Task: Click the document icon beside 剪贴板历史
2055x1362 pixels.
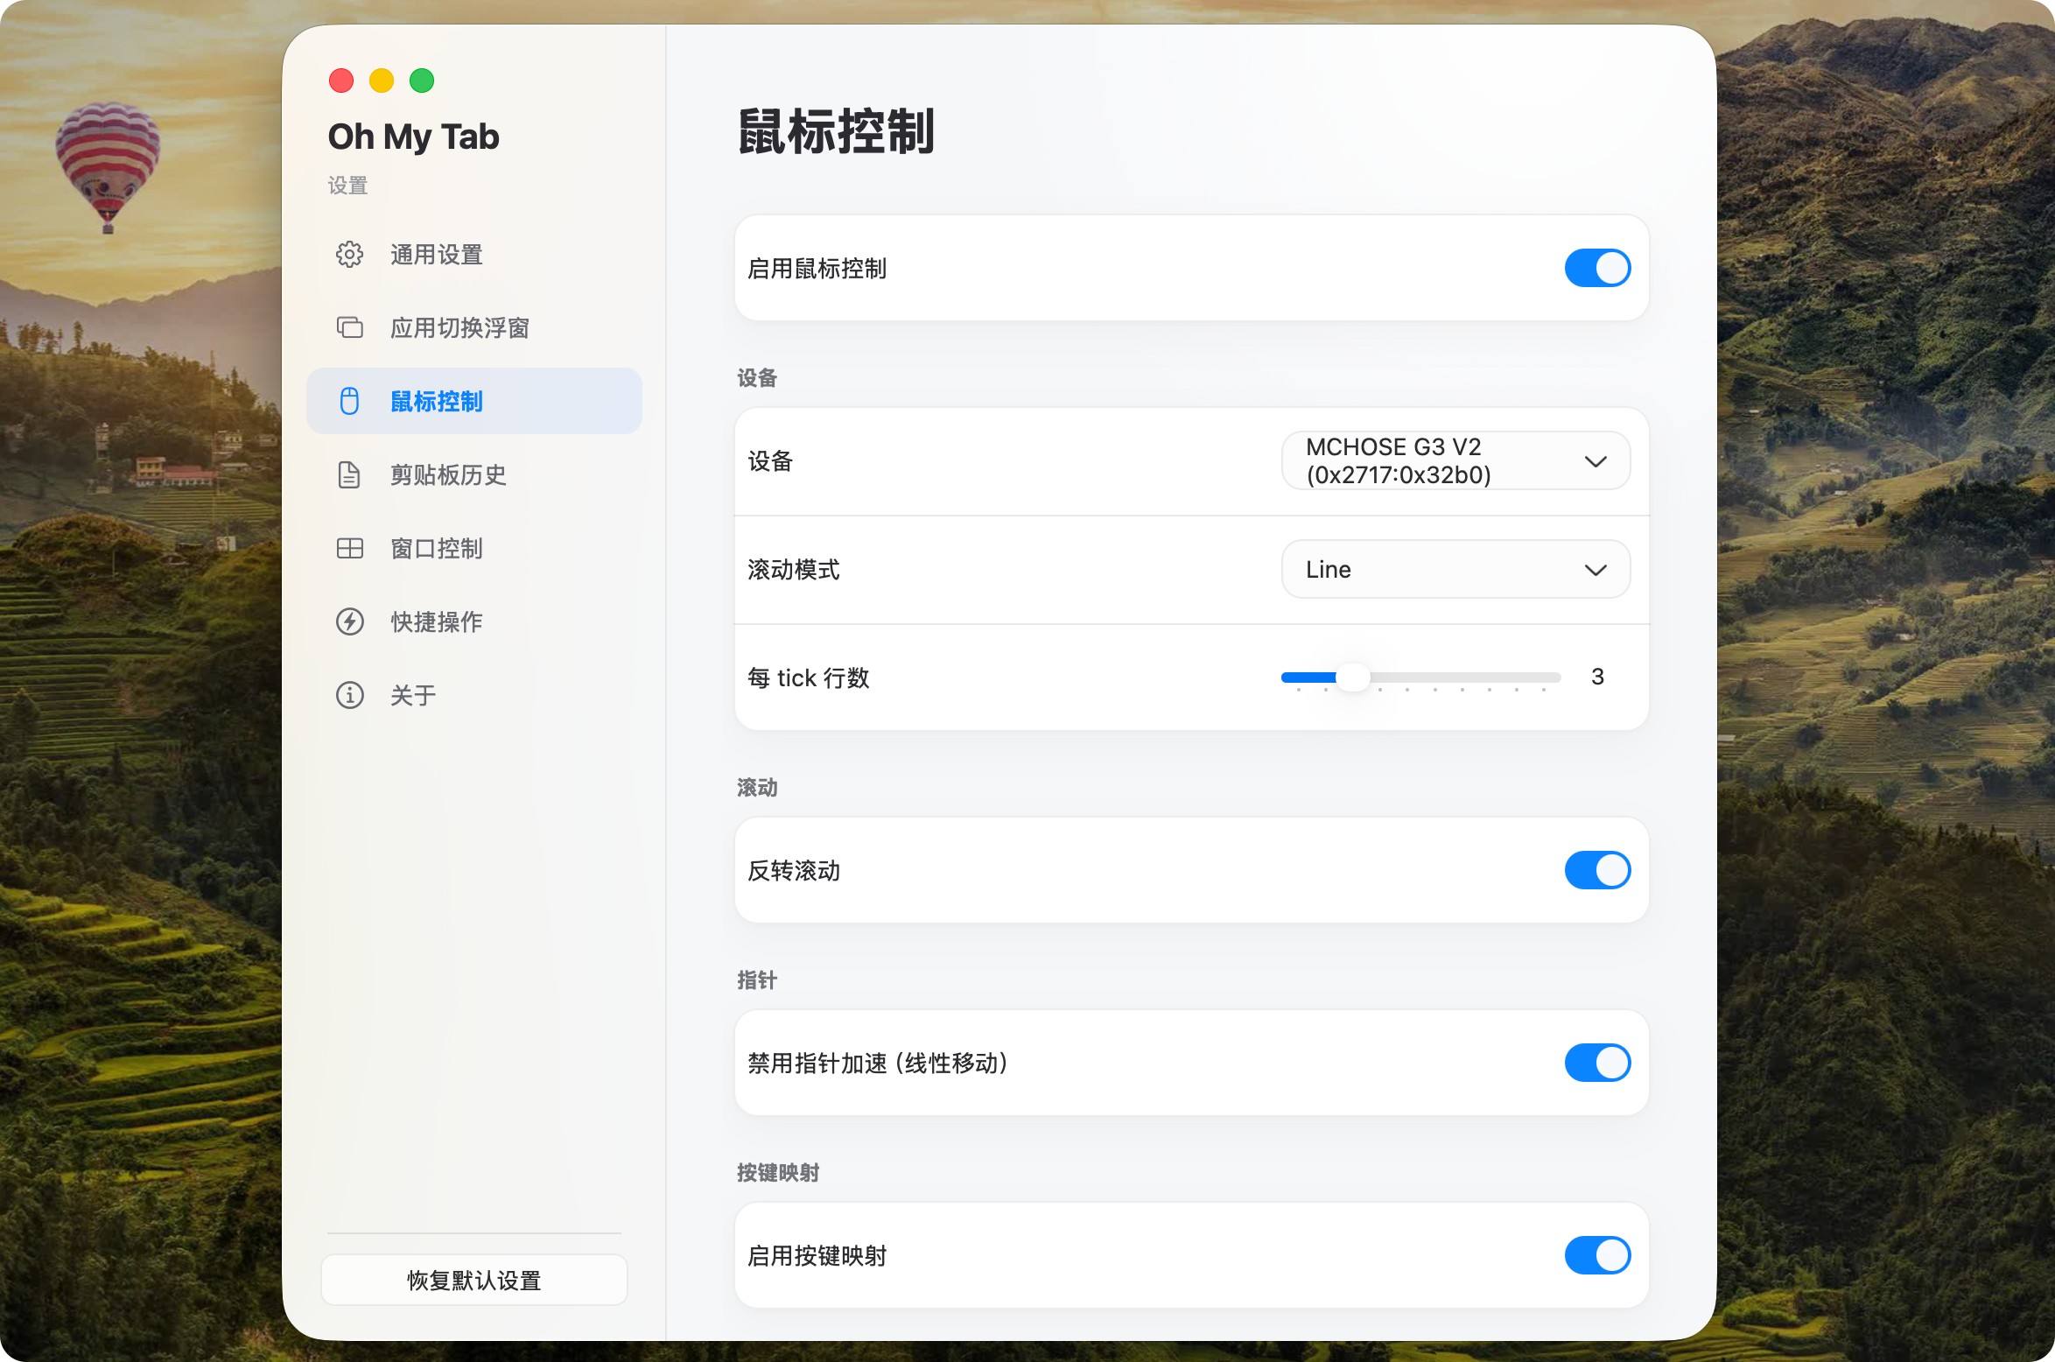Action: pos(349,475)
